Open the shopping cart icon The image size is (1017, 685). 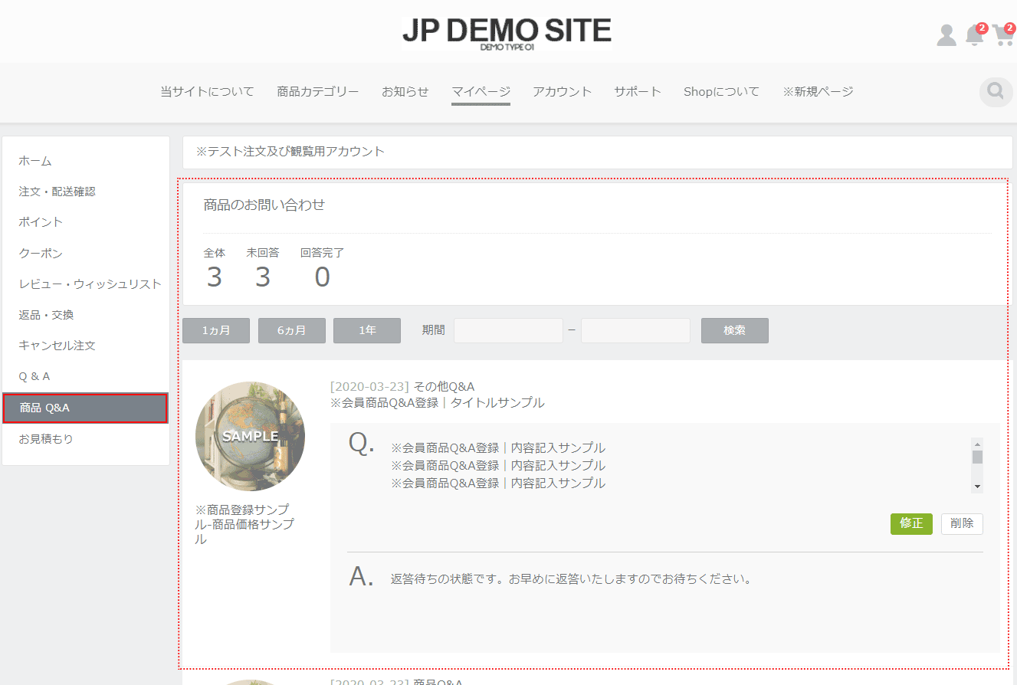point(1003,34)
